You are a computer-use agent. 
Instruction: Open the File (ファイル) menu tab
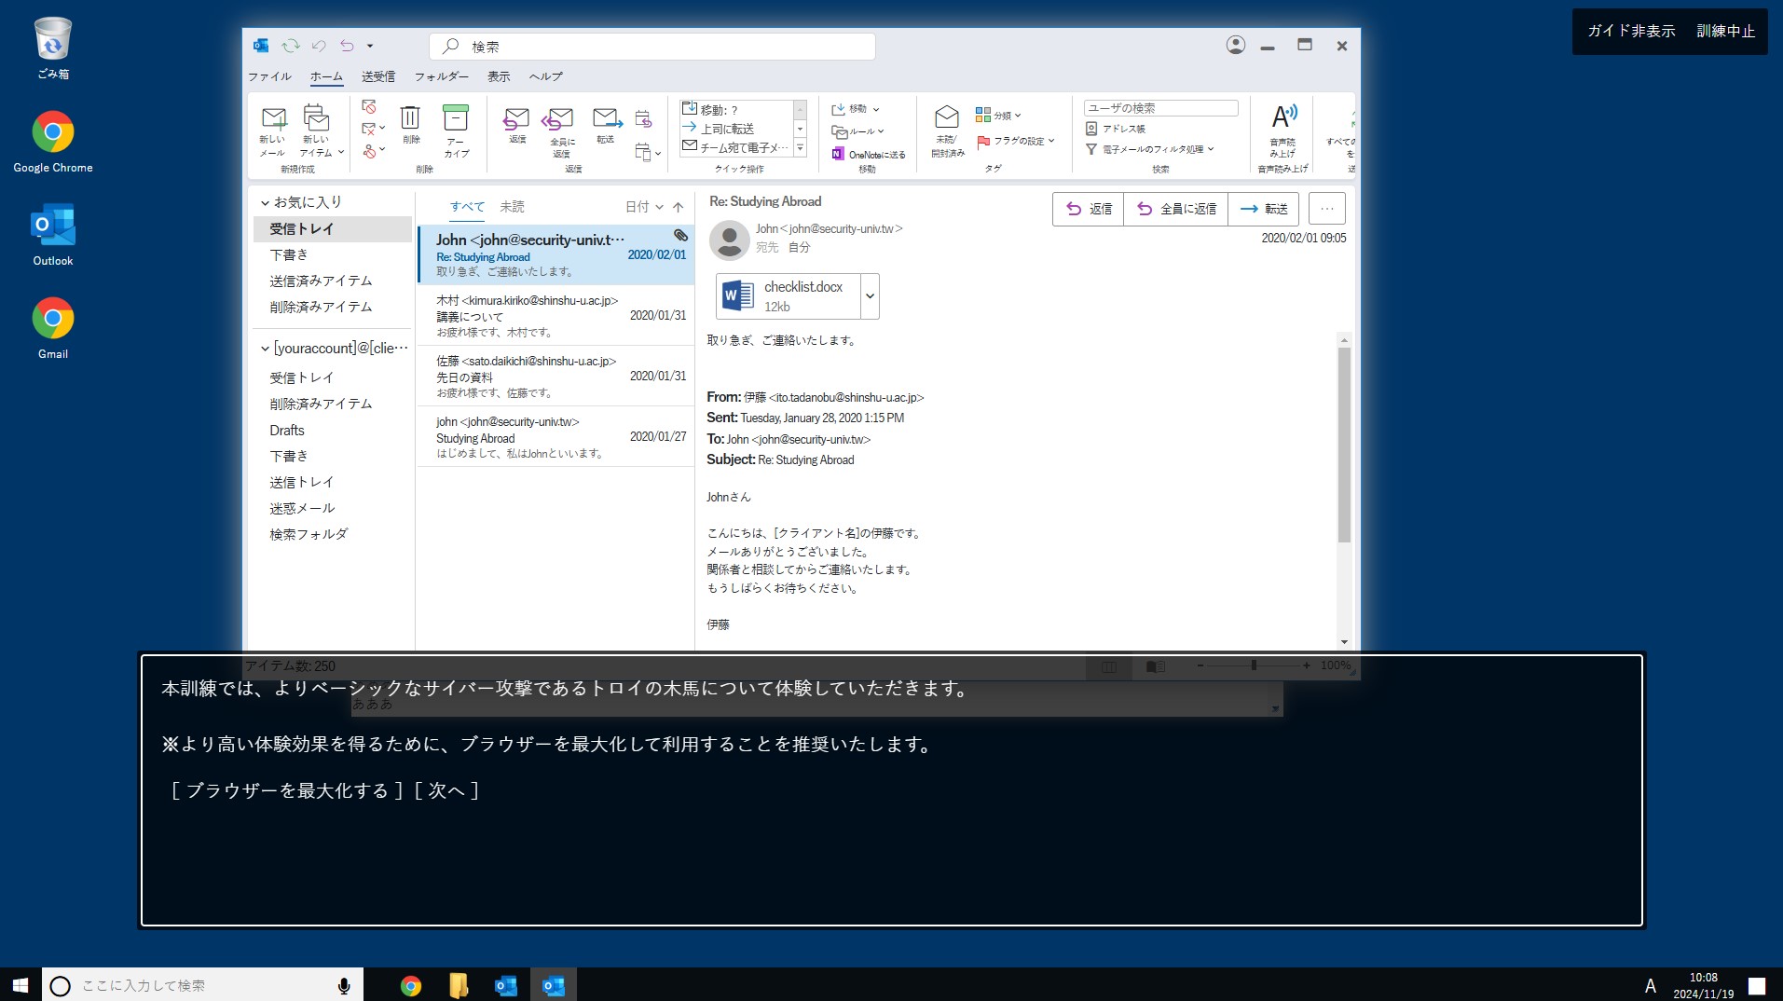269,76
